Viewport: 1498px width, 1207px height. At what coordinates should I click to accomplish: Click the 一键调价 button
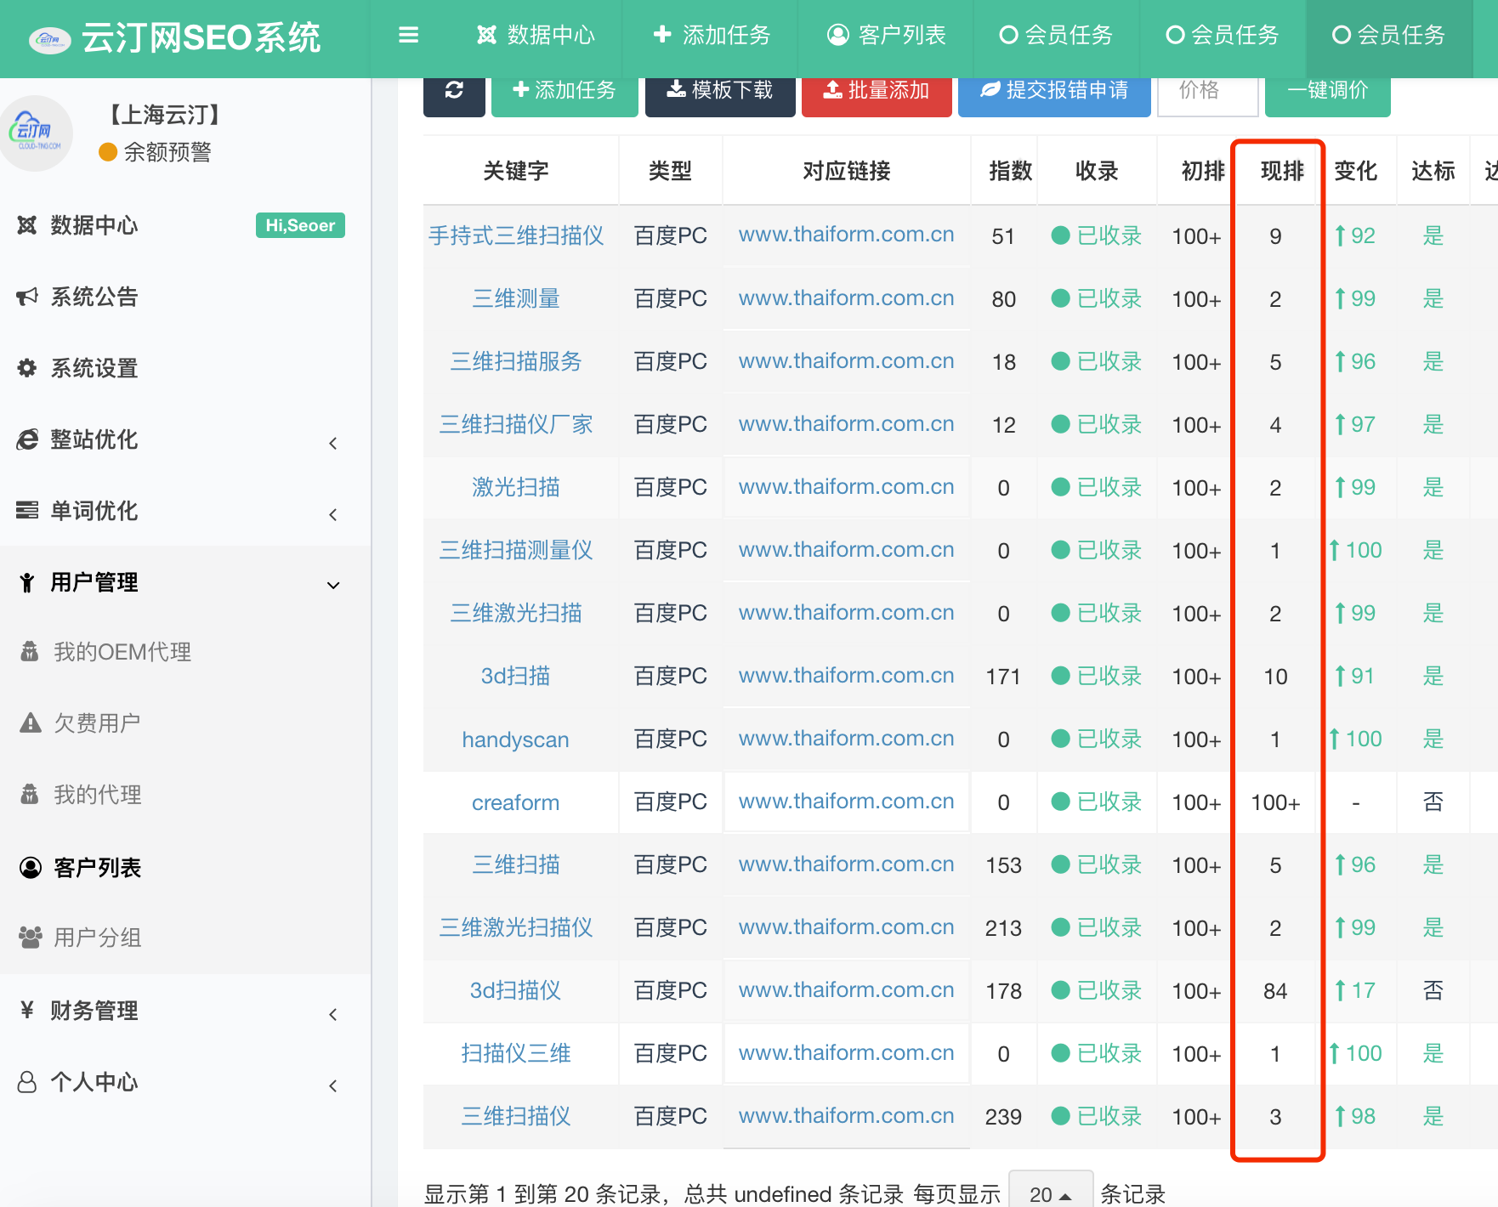tap(1328, 90)
